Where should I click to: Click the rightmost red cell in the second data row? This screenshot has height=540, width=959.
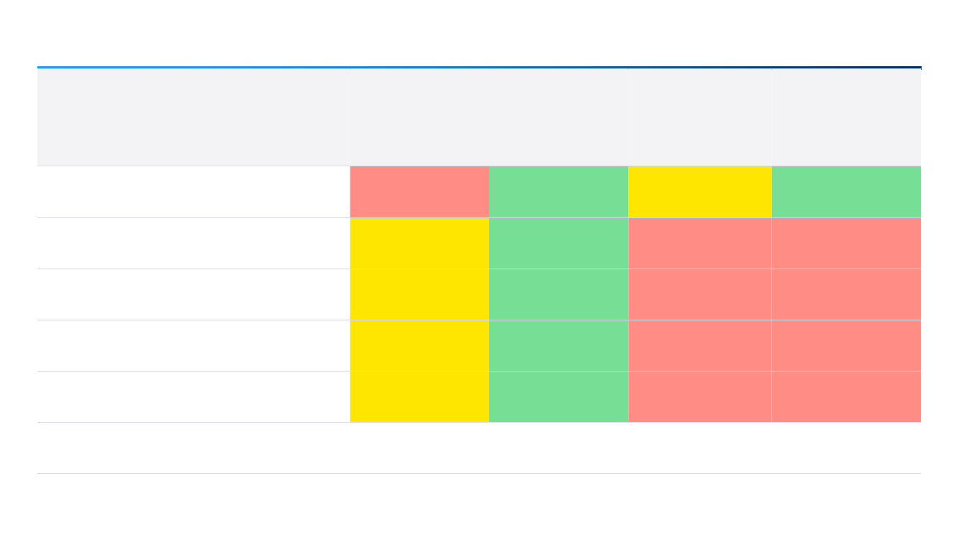click(x=846, y=243)
